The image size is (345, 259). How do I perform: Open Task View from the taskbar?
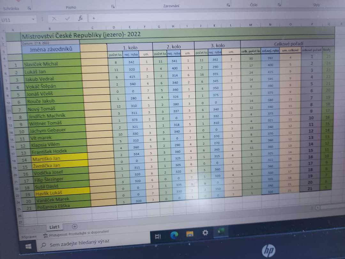158,237
